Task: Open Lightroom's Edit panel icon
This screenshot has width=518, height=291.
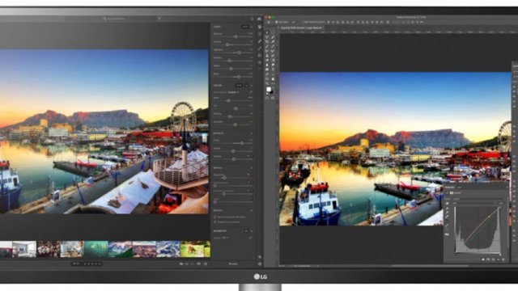Action: pyautogui.click(x=260, y=27)
